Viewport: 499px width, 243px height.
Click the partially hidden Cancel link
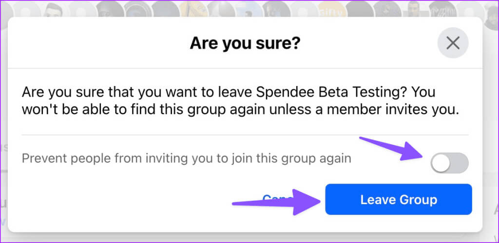[x=277, y=199]
